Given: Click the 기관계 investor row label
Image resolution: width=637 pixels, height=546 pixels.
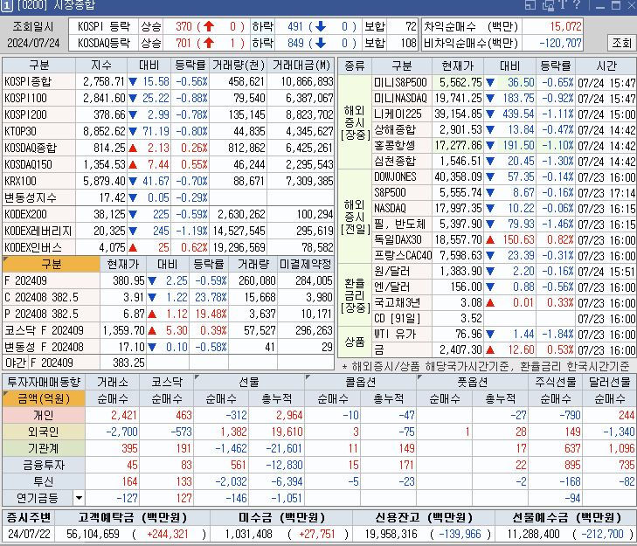Looking at the screenshot, I should point(44,448).
